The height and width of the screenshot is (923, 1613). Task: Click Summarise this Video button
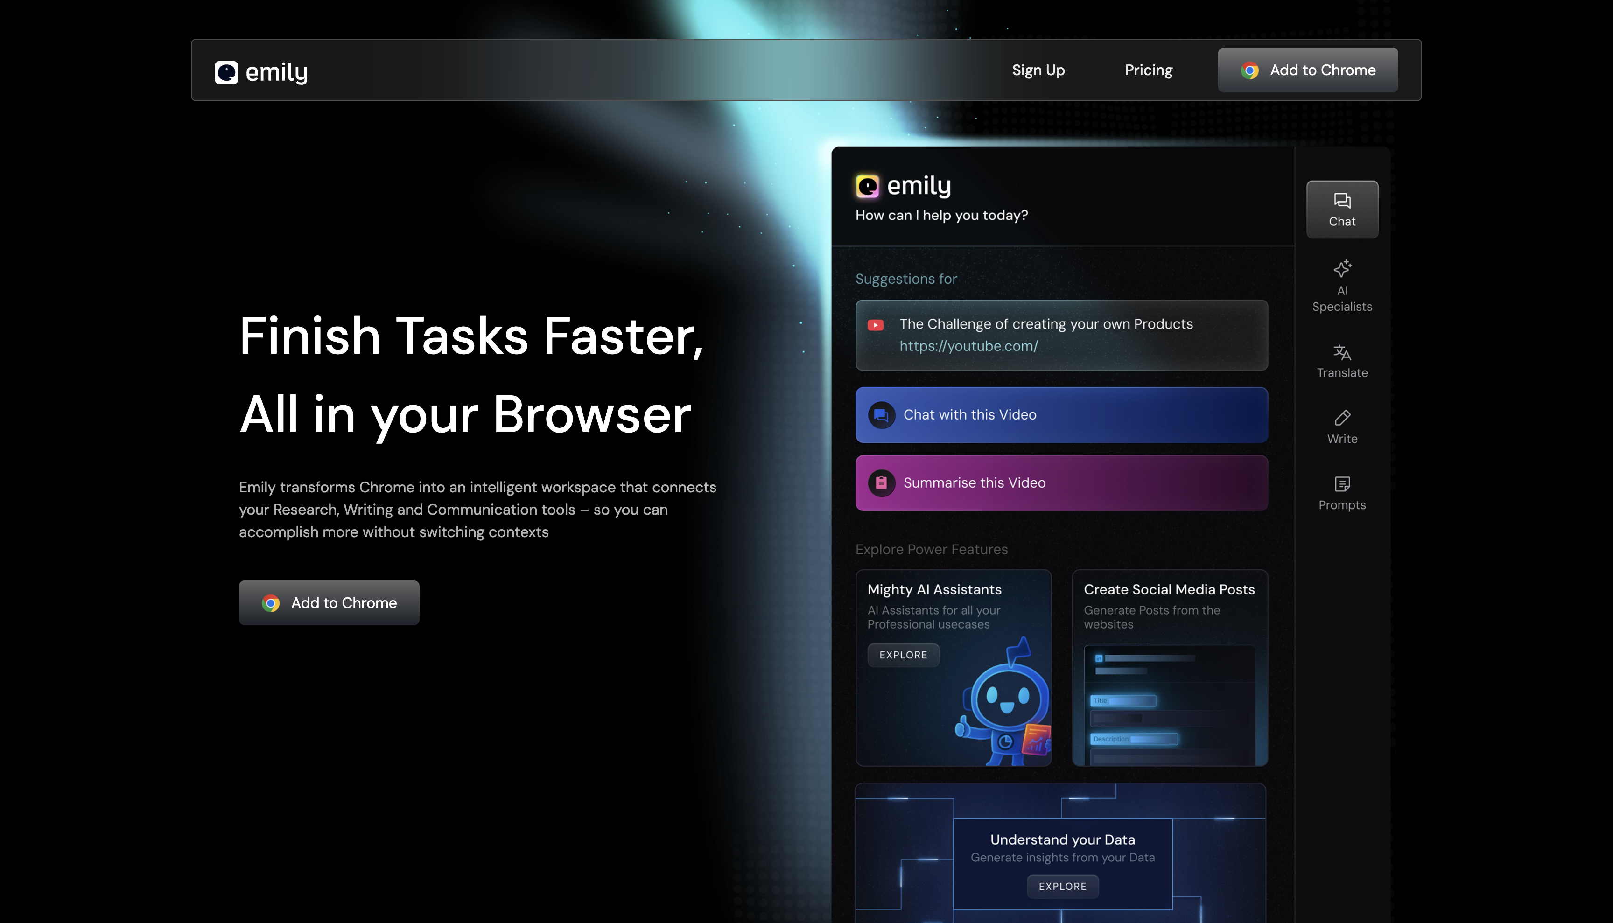pyautogui.click(x=1061, y=483)
